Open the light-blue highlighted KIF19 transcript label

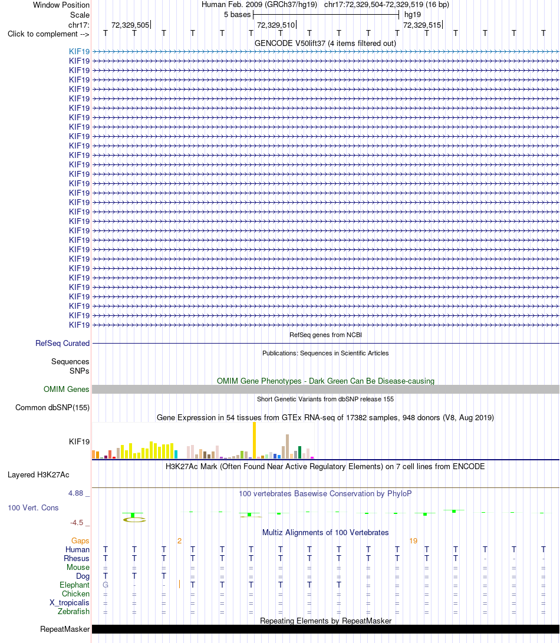pos(79,52)
